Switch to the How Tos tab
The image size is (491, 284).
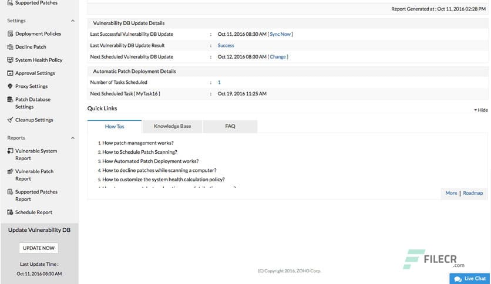115,126
